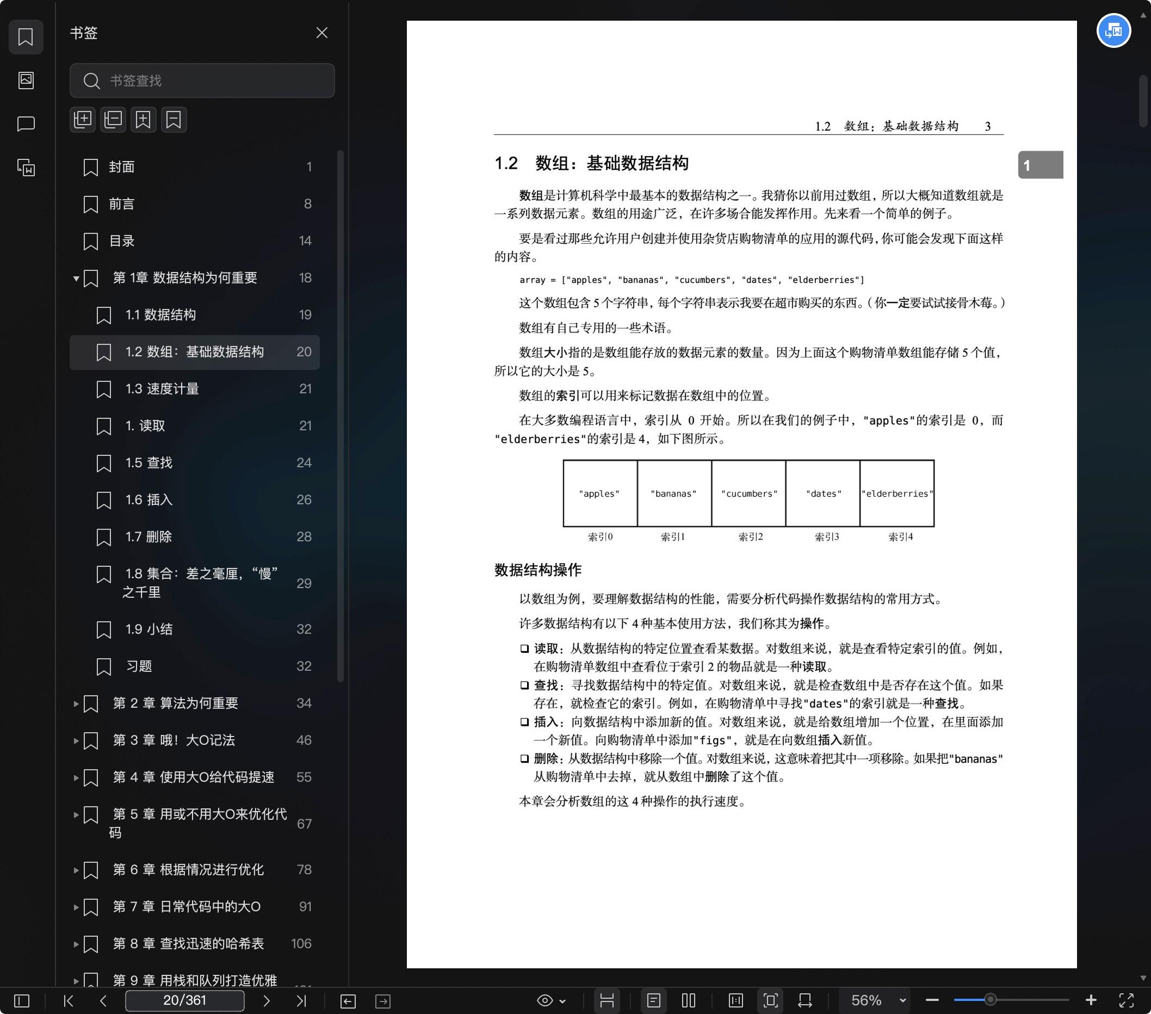Expand all bookmarks icon
Screen dimensions: 1151x1014
[83, 119]
